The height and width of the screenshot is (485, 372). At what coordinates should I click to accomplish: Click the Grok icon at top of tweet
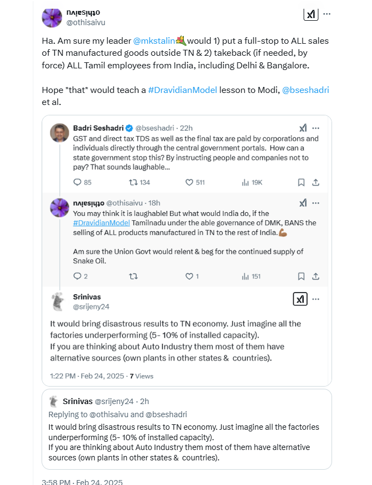point(311,15)
